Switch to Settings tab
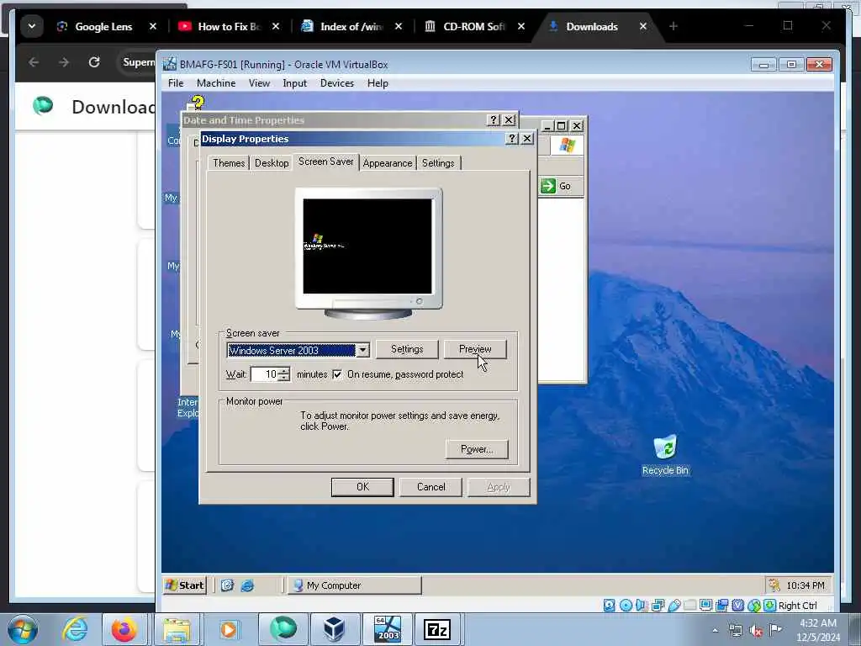 point(438,163)
